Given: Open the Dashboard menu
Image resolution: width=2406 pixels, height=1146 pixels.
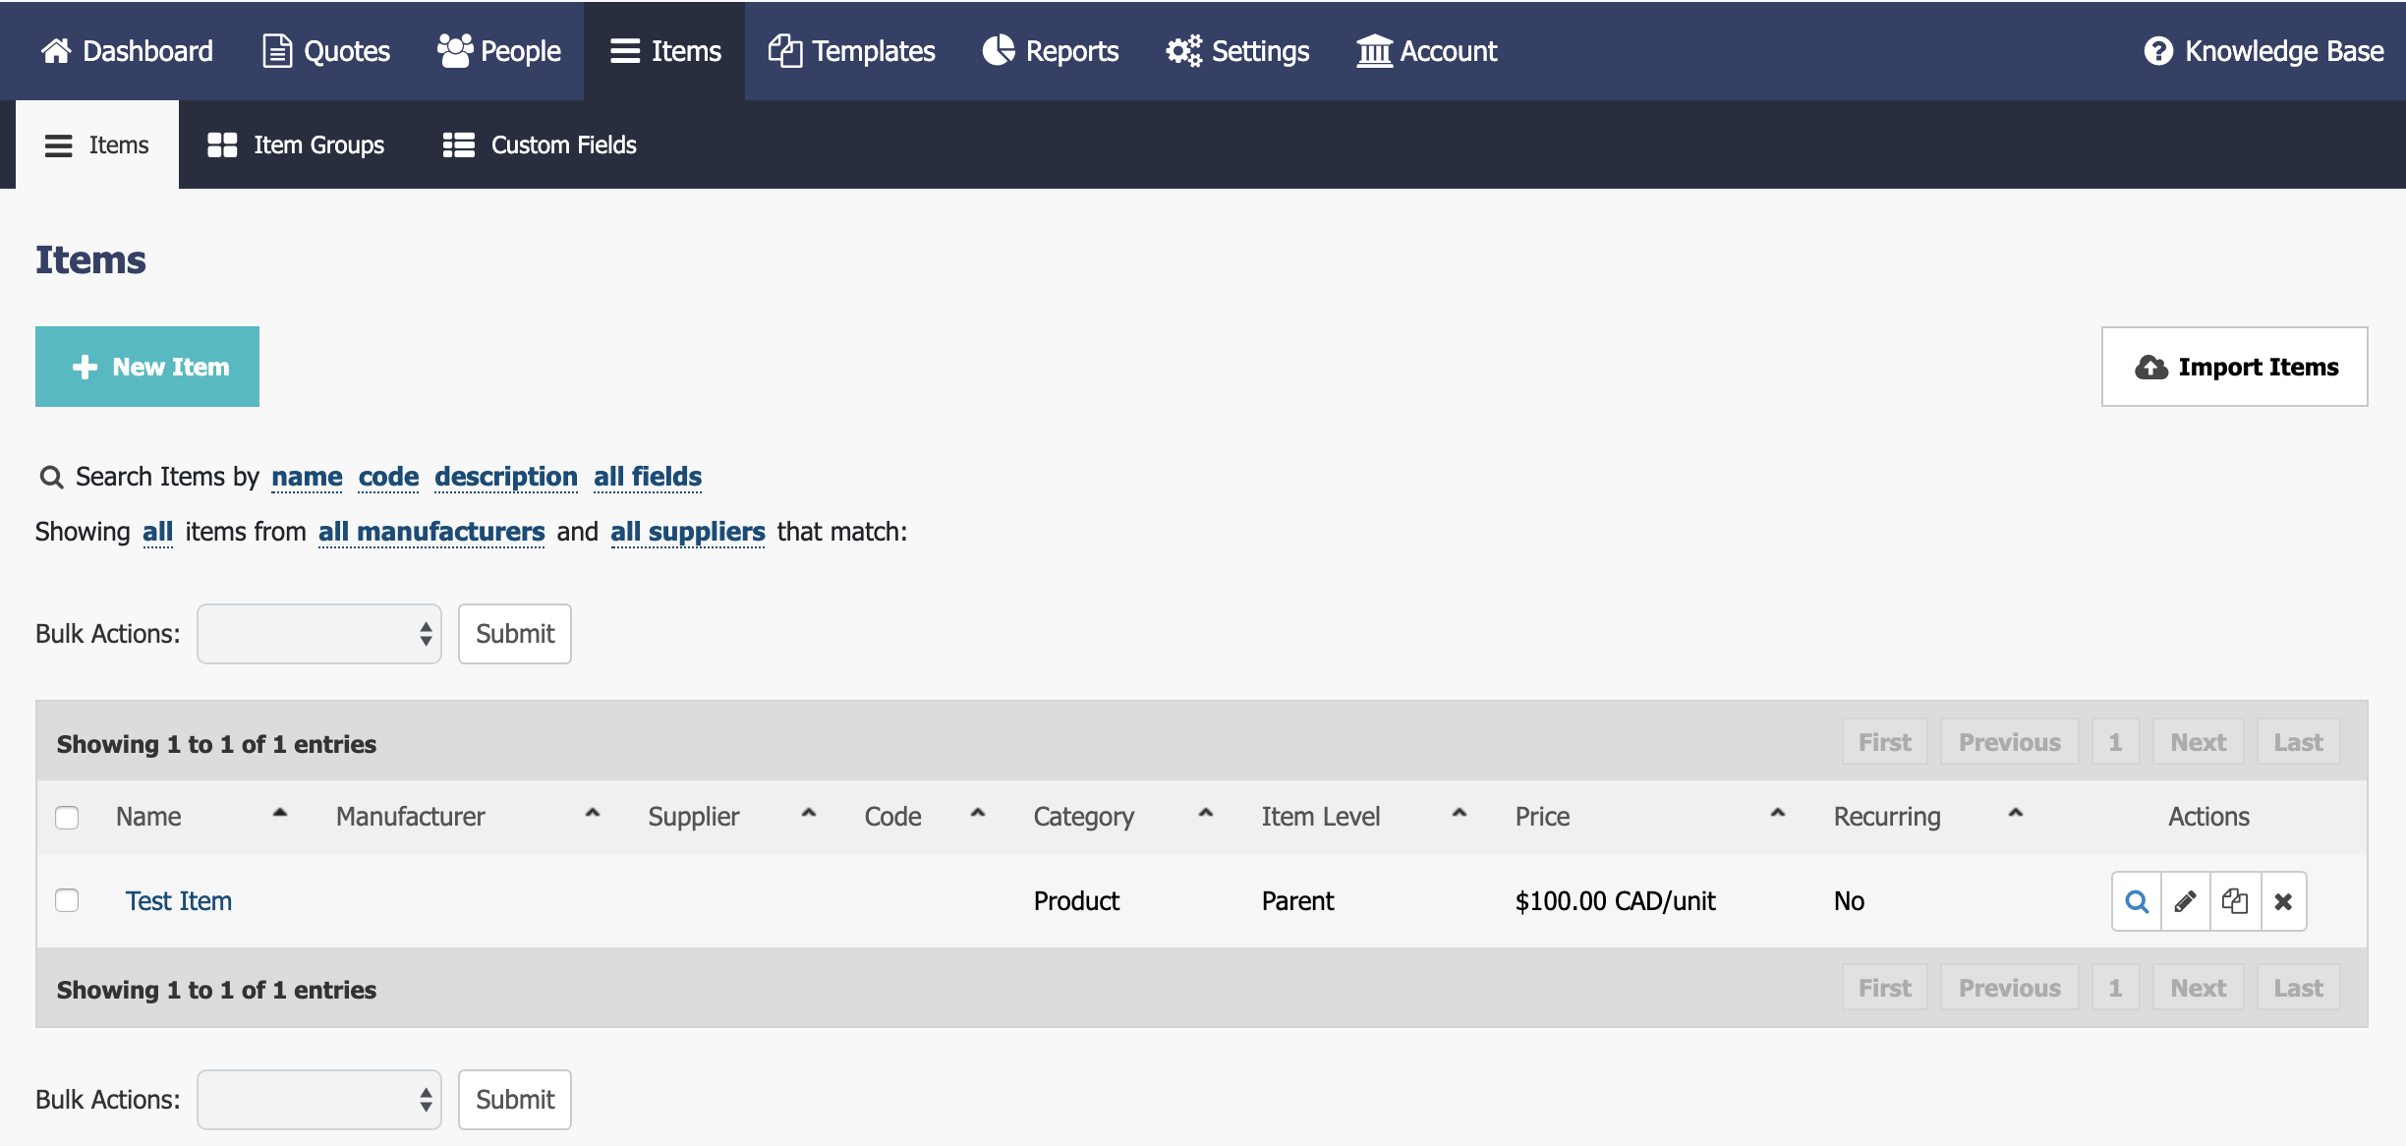Looking at the screenshot, I should click(x=127, y=50).
